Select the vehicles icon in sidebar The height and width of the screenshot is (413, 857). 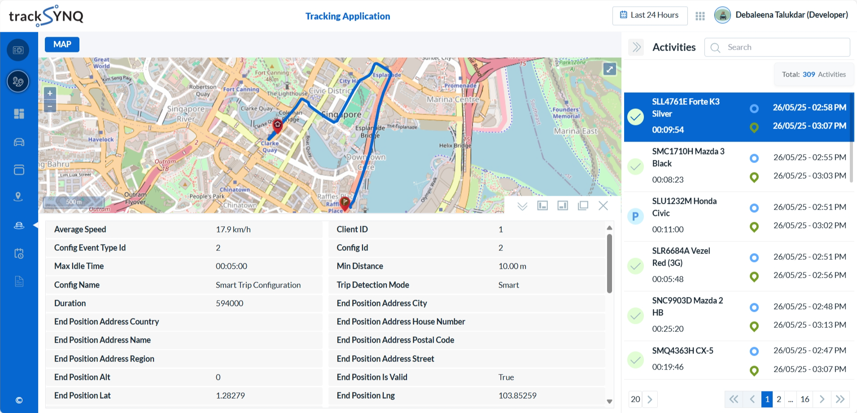(x=18, y=142)
